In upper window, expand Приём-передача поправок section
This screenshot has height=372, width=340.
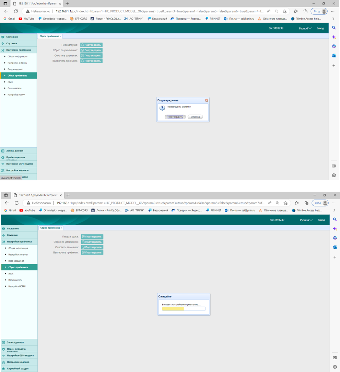pyautogui.click(x=19, y=157)
